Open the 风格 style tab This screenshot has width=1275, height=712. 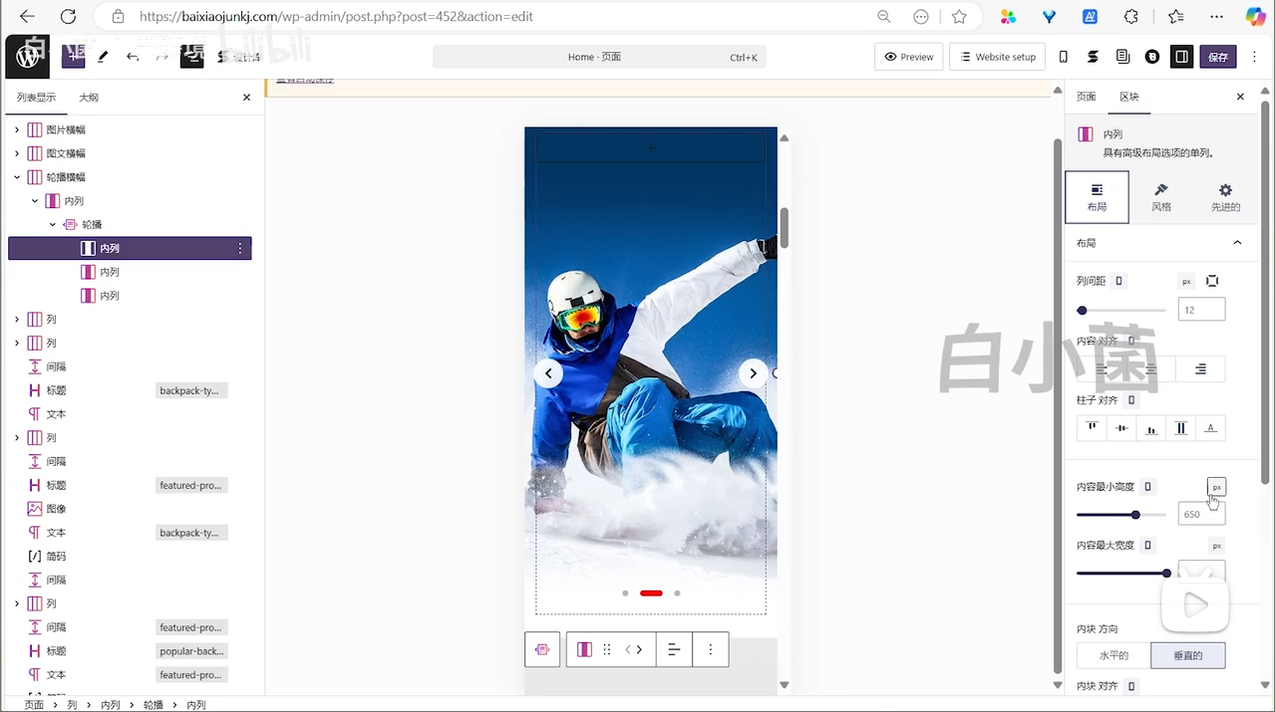[x=1161, y=197]
